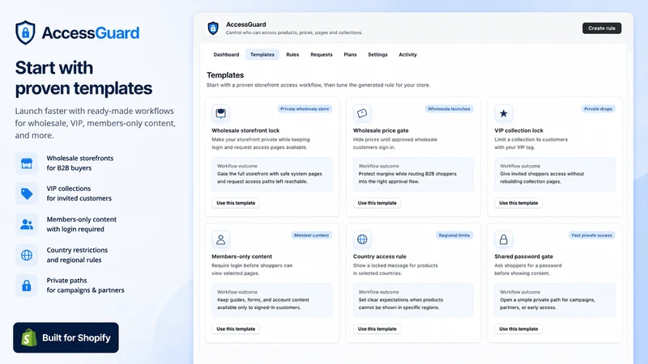Screen dimensions: 648x364
Task: Click the Country access rule globe icon
Action: [362, 239]
